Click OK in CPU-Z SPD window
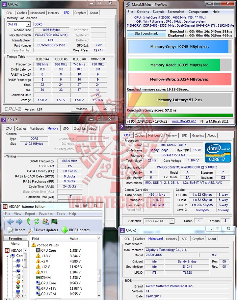Viewport: 237px width, 300px height. click(x=105, y=109)
